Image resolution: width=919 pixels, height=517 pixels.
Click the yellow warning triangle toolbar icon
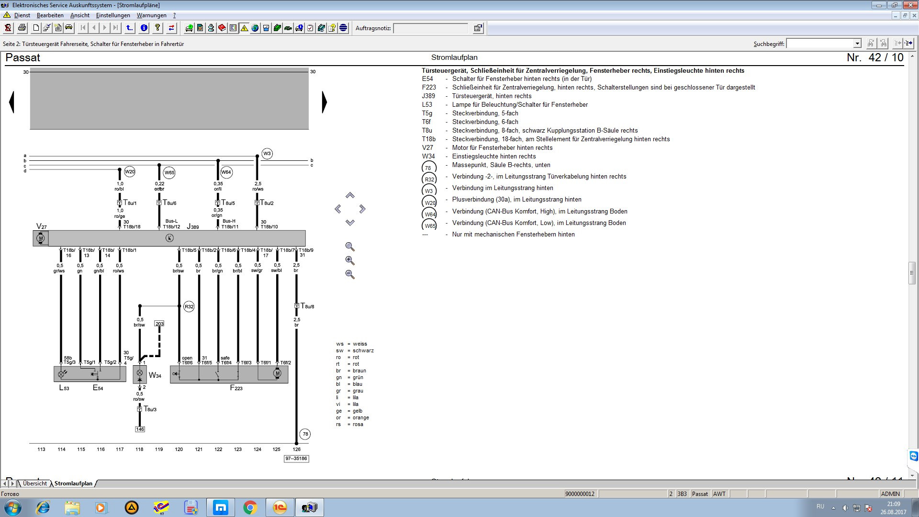[244, 28]
